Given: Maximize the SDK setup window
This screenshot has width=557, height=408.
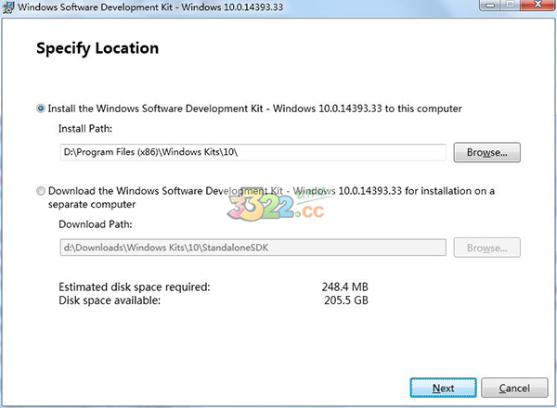Looking at the screenshot, I should pos(511,5).
